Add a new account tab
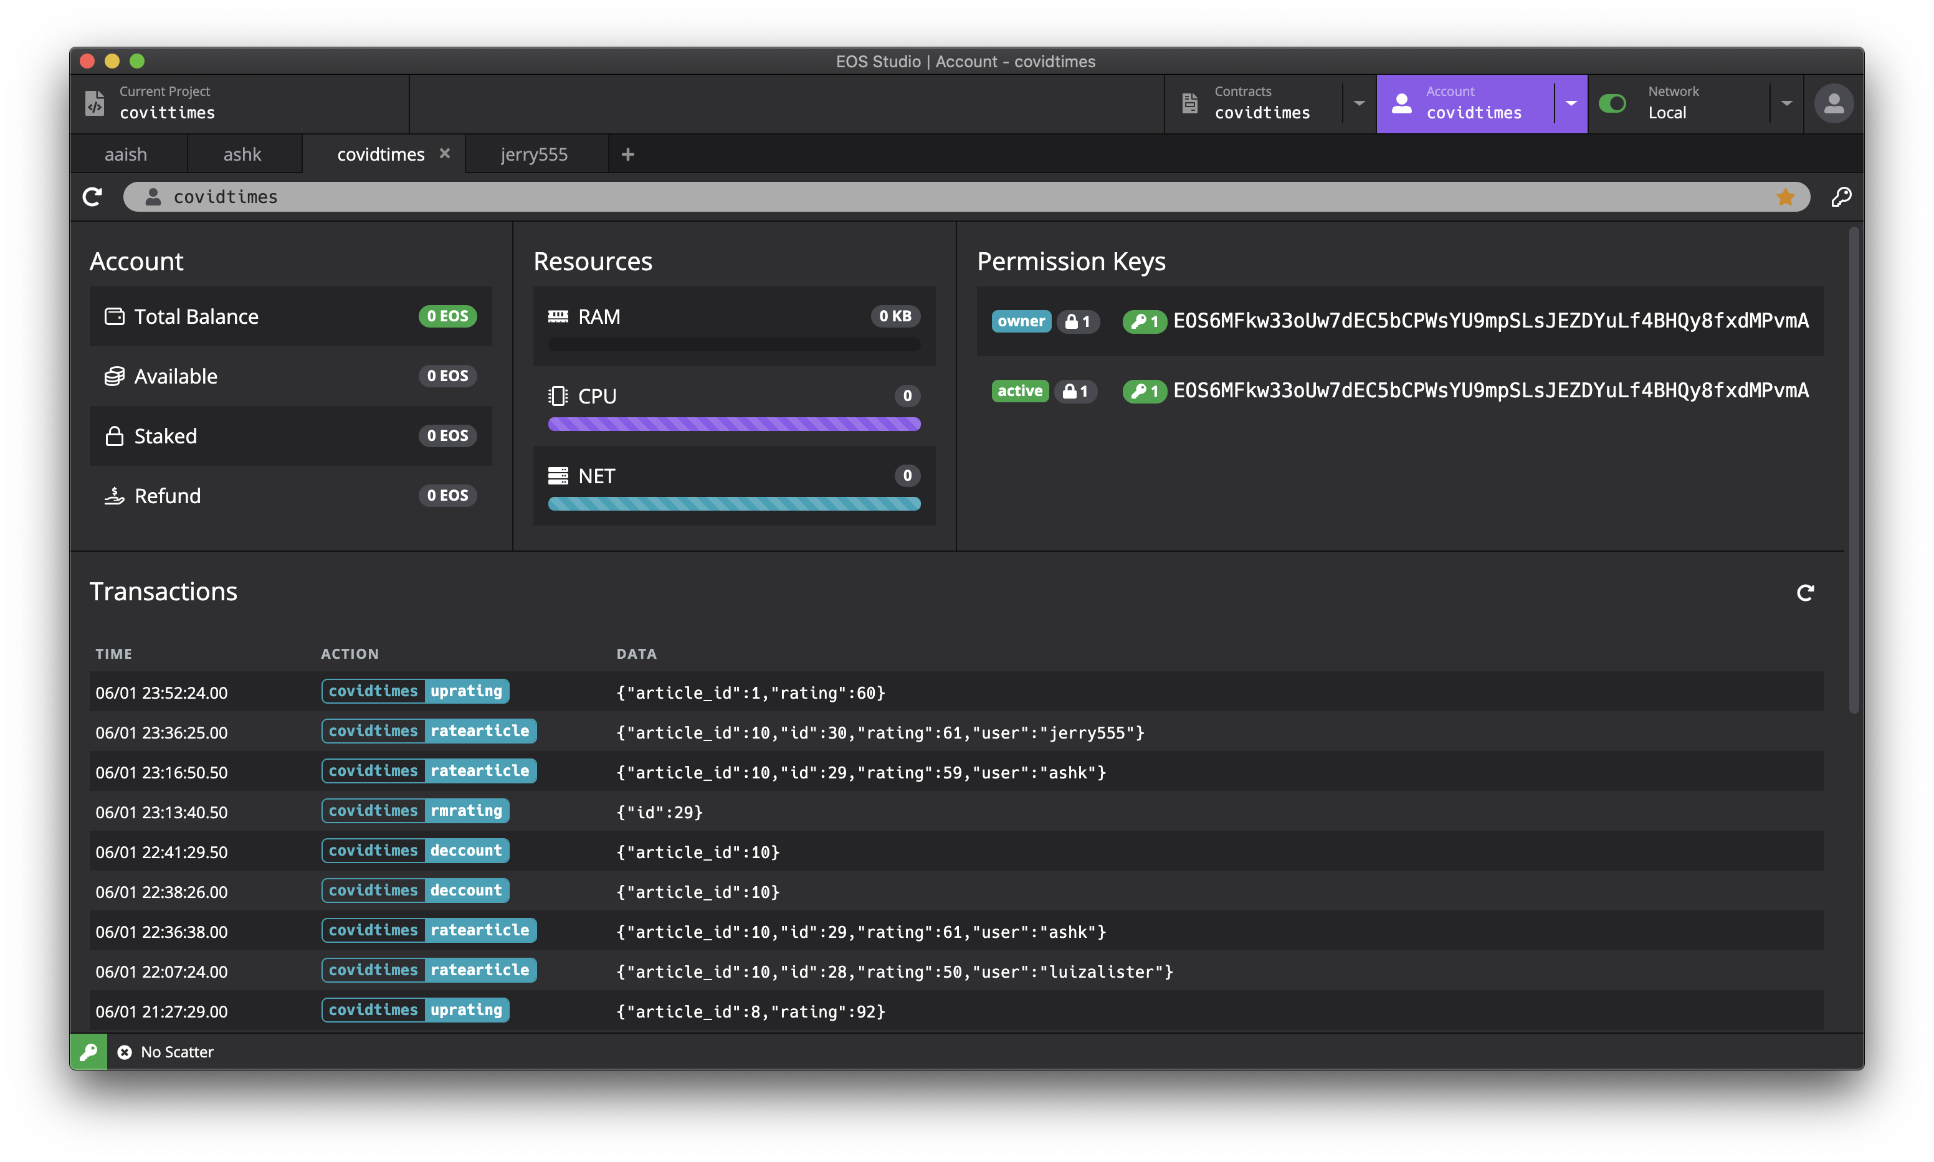 (x=627, y=154)
